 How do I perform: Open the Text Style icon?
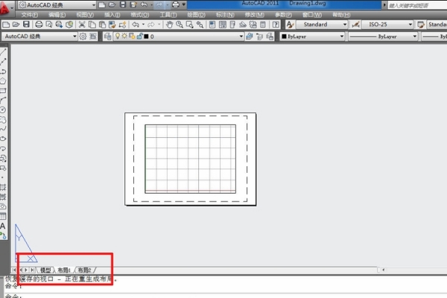pyautogui.click(x=290, y=25)
